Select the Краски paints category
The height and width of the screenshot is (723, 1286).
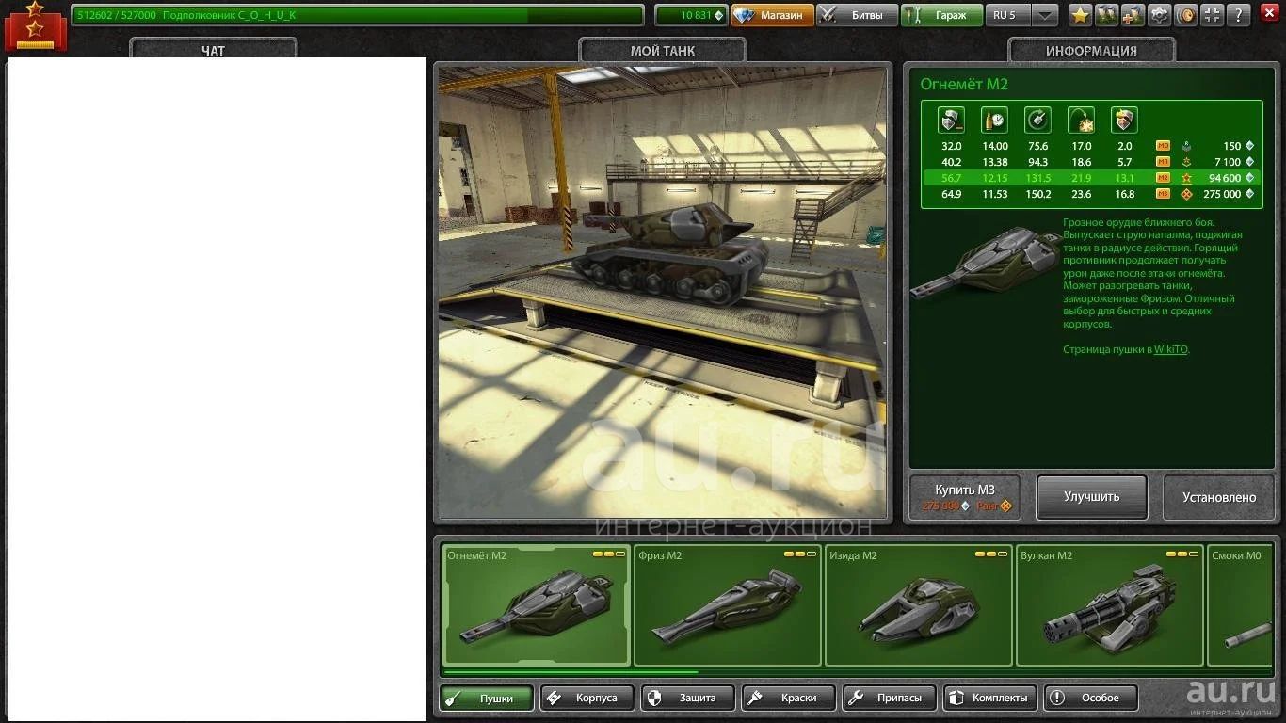tap(789, 698)
